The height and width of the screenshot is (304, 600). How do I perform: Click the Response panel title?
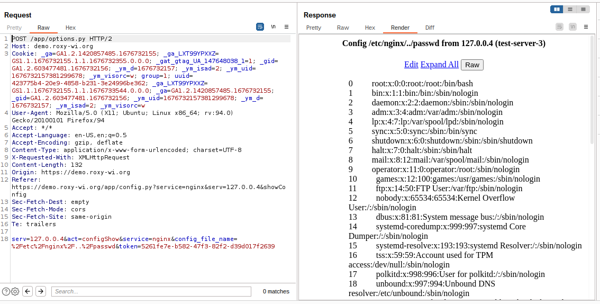[x=320, y=15]
